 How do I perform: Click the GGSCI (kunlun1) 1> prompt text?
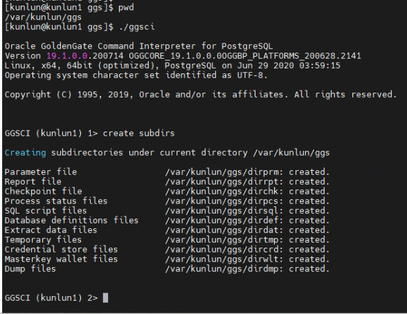coord(51,133)
